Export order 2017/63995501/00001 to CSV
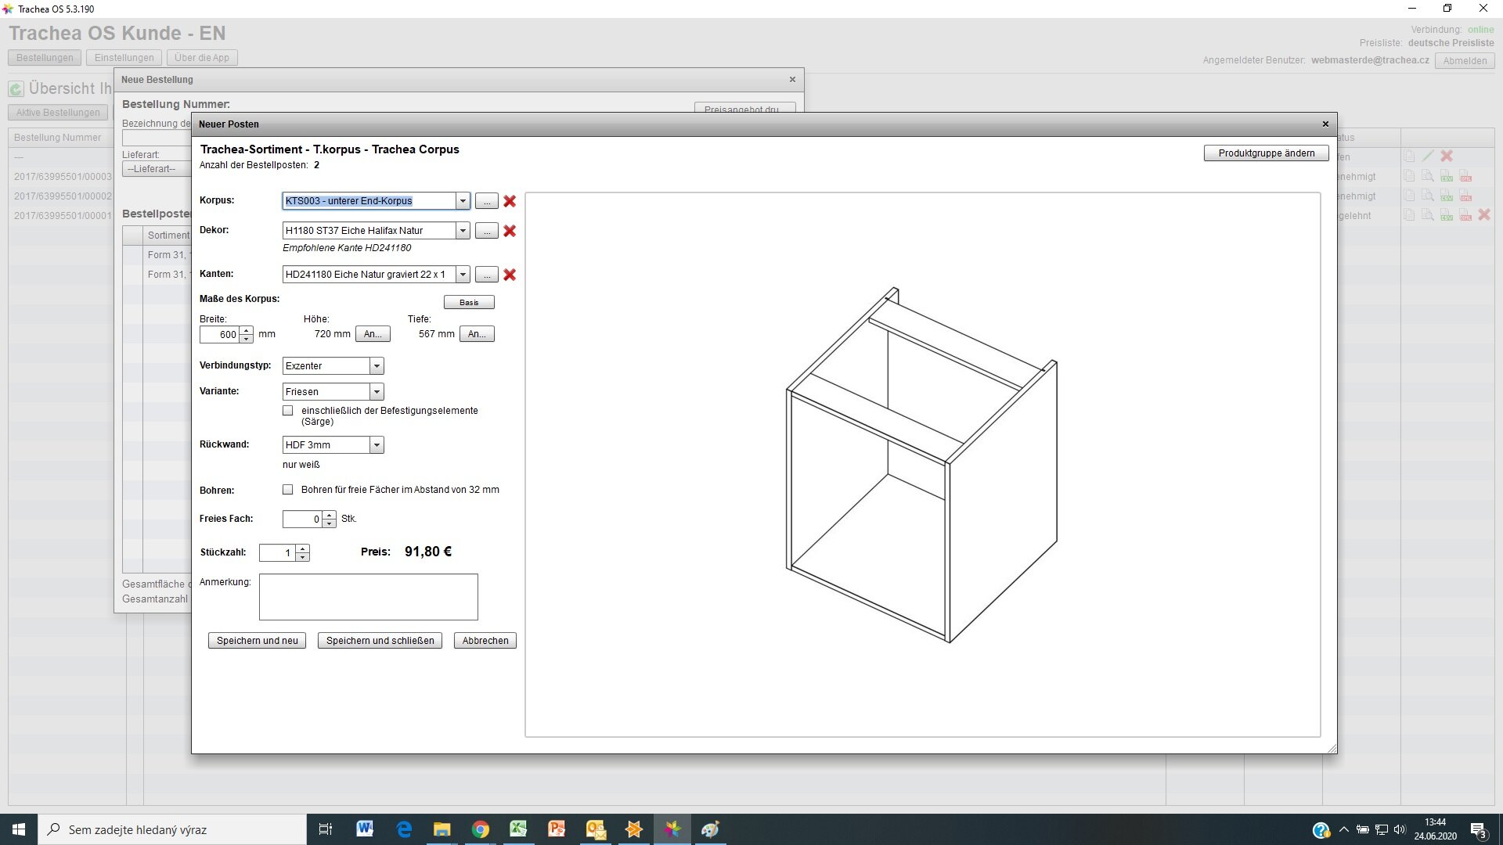The width and height of the screenshot is (1503, 845). click(x=1447, y=215)
